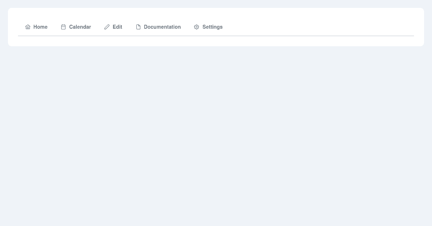Switch to the Calendar tab label

80,27
